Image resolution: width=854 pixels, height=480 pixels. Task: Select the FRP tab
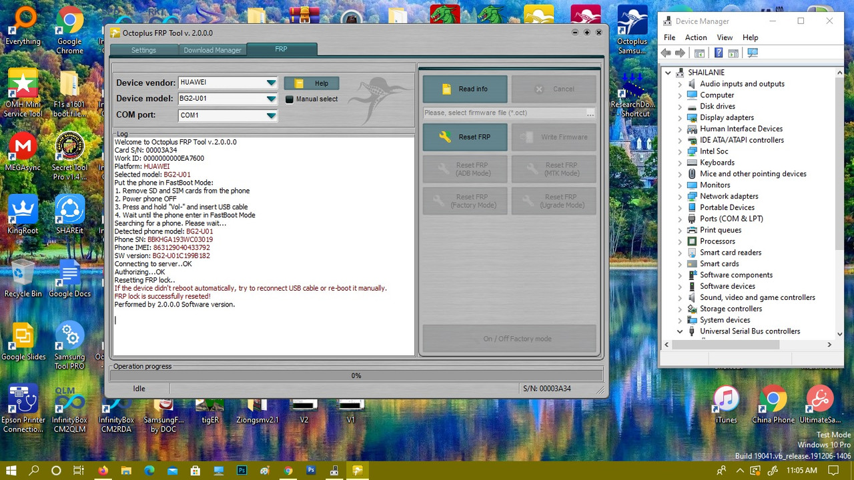tap(282, 49)
